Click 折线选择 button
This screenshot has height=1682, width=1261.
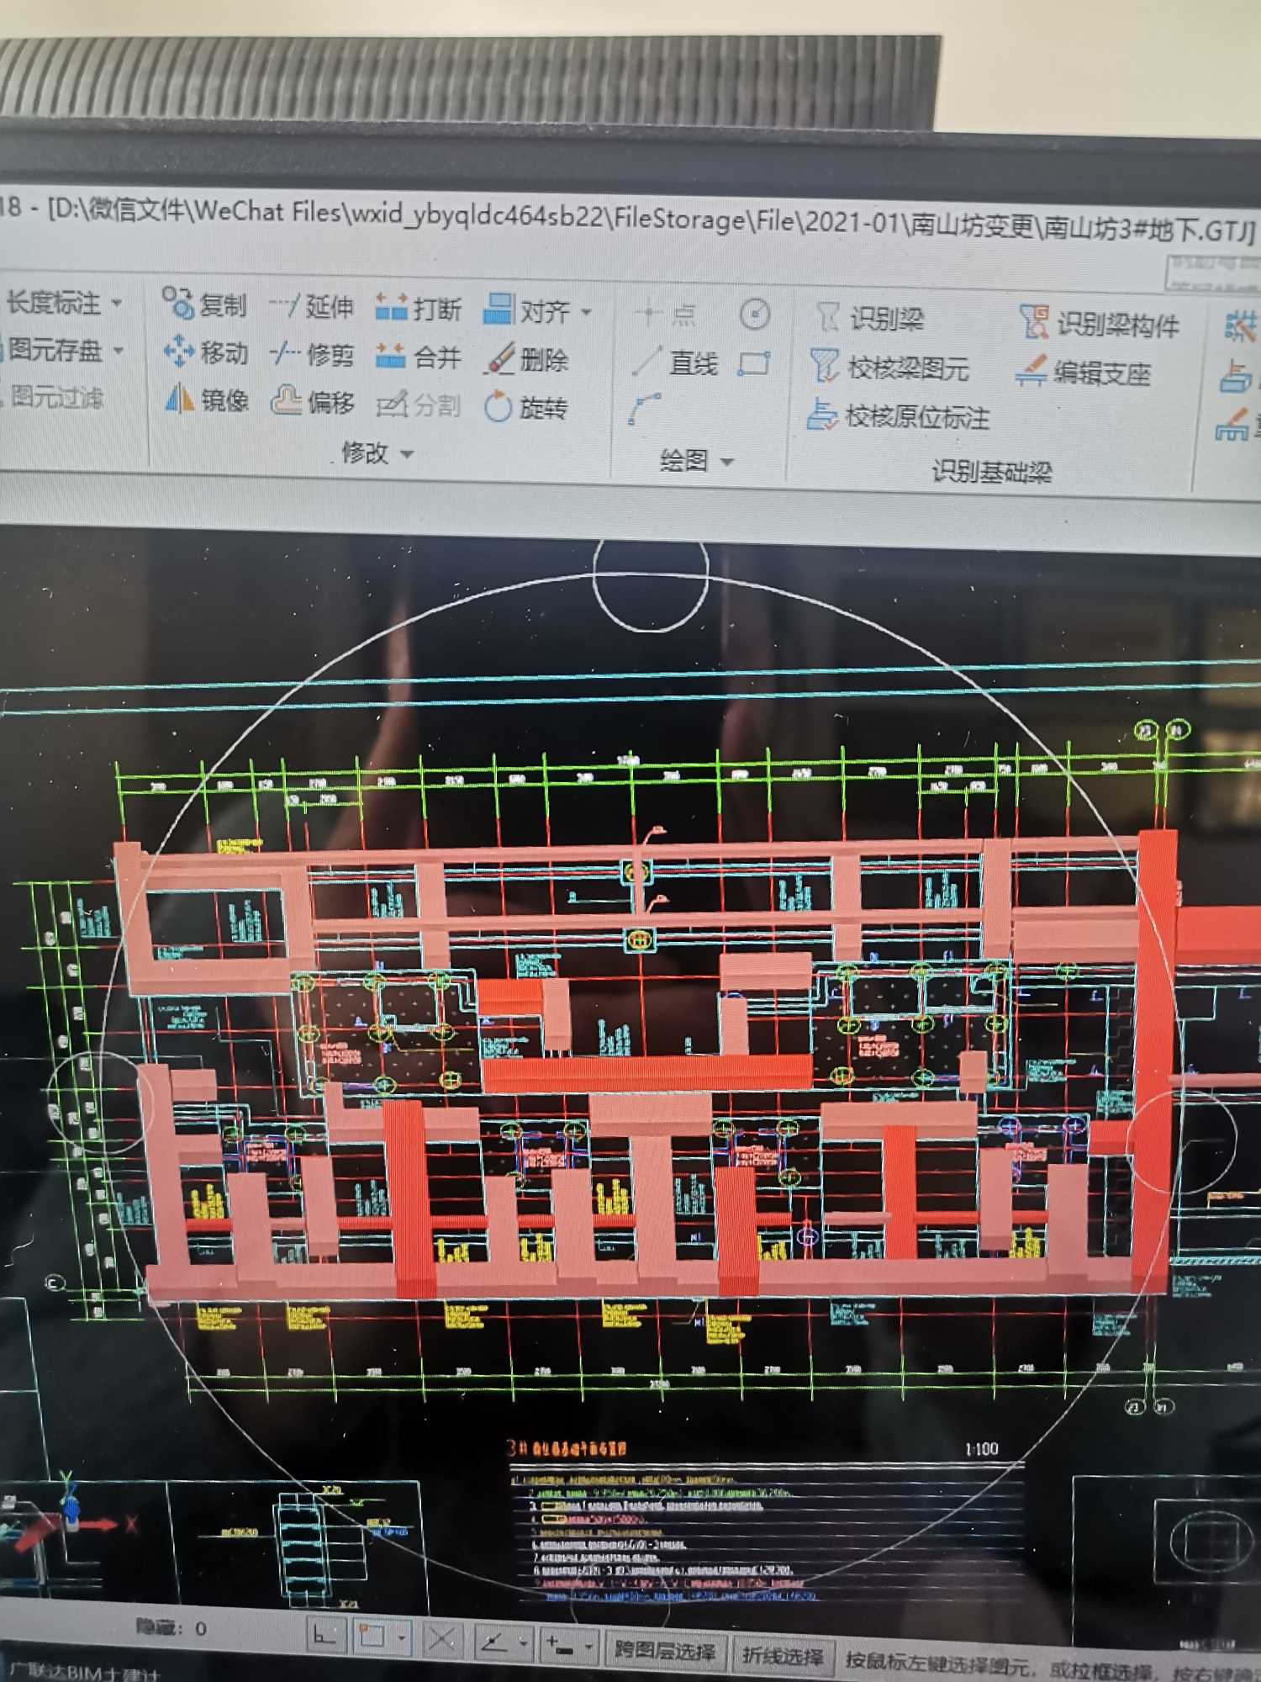coord(782,1655)
